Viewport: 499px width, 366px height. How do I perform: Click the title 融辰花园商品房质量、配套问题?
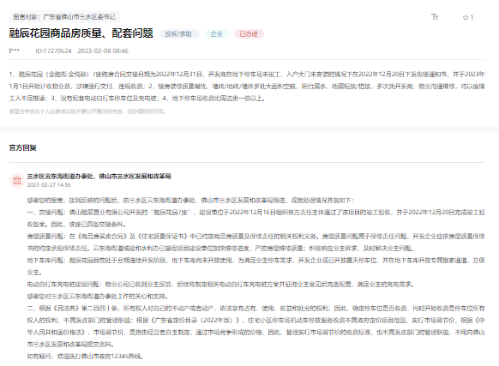click(x=81, y=33)
